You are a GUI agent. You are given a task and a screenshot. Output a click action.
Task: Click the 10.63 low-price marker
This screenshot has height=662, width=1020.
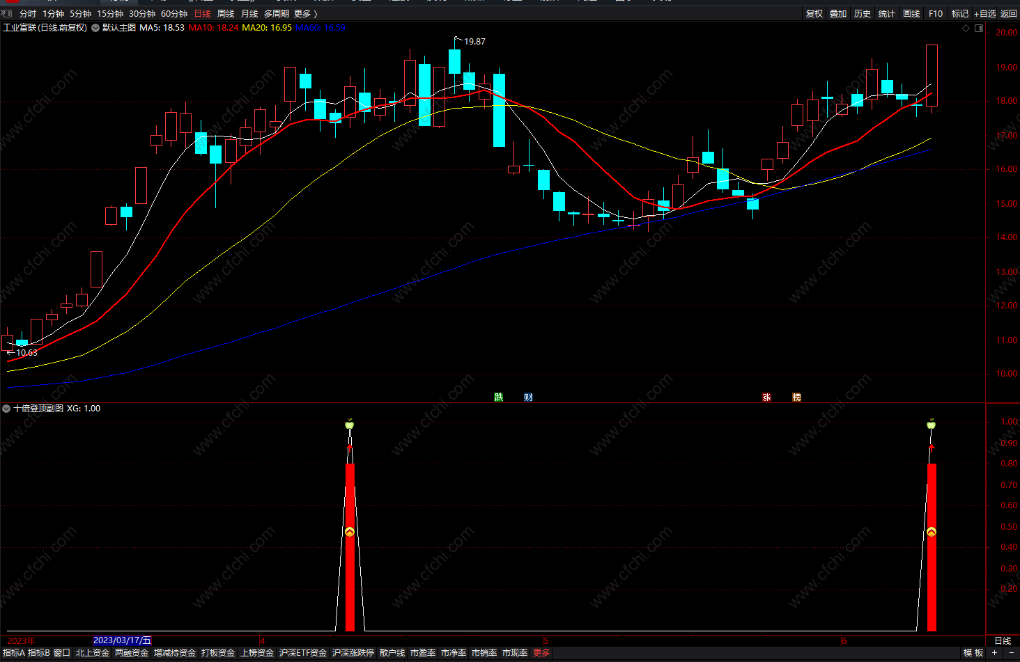tap(22, 353)
